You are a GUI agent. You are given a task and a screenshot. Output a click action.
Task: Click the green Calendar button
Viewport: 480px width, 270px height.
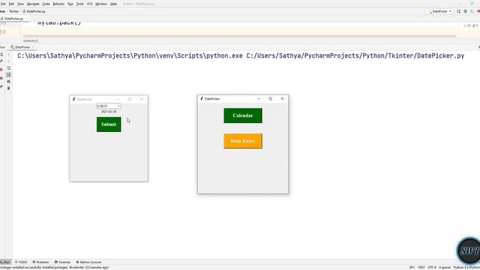243,115
